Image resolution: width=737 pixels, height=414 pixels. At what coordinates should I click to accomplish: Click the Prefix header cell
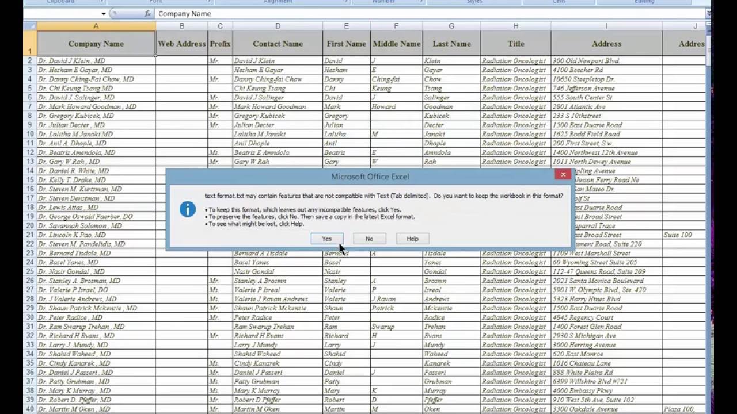[x=220, y=43]
